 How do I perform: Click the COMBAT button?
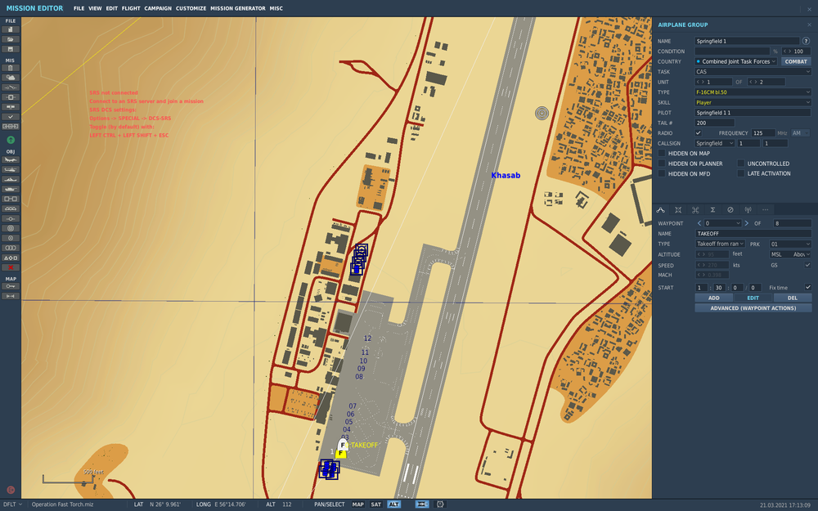[x=794, y=61]
